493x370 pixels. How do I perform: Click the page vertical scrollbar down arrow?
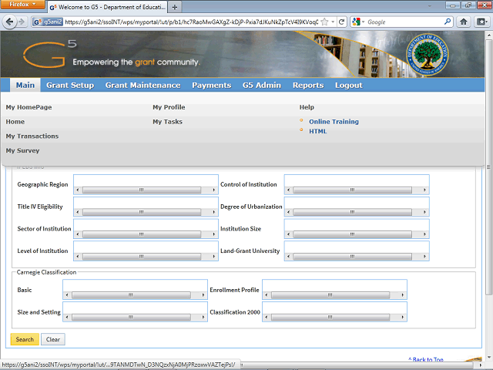point(488,358)
